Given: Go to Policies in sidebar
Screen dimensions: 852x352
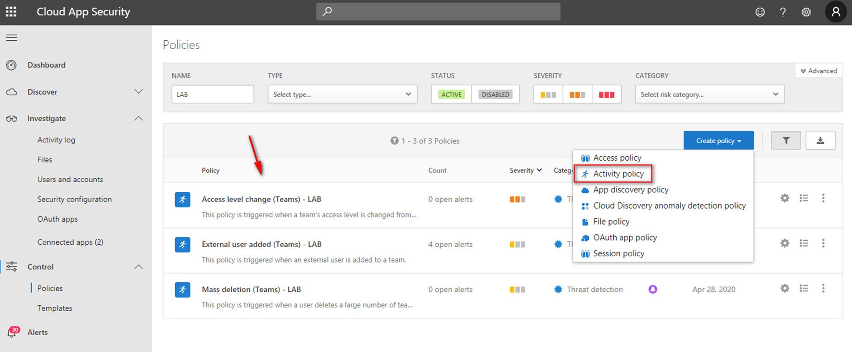Looking at the screenshot, I should point(50,288).
